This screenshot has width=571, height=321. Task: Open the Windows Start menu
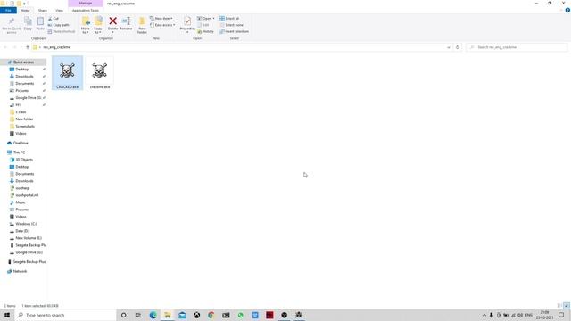click(x=7, y=315)
